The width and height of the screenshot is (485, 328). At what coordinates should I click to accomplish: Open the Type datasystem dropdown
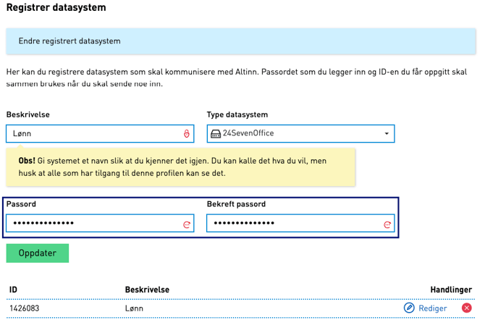coord(386,134)
